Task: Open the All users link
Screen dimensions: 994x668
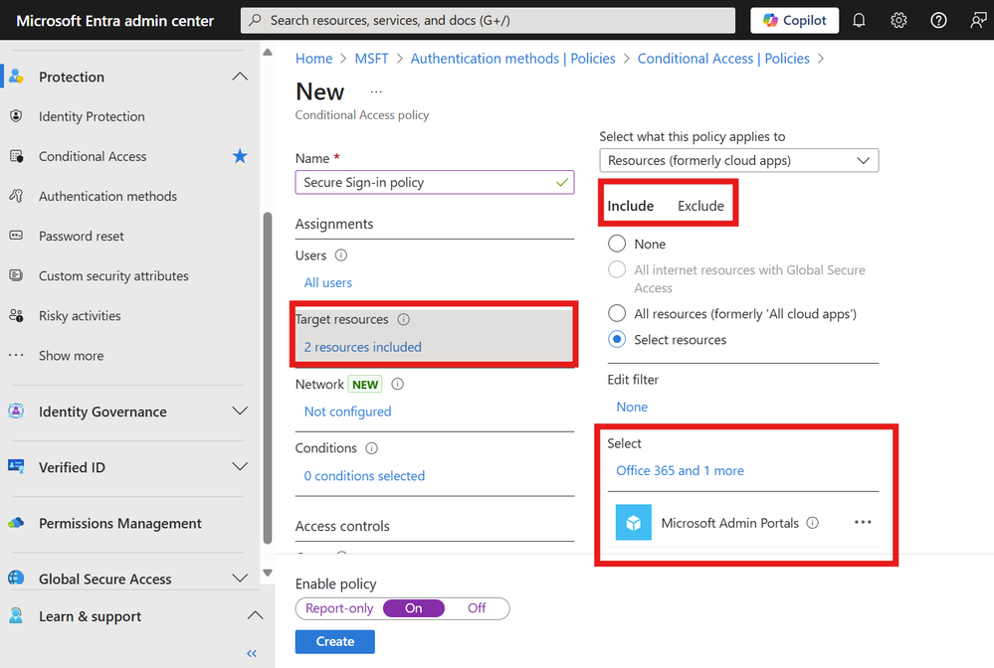Action: click(328, 282)
